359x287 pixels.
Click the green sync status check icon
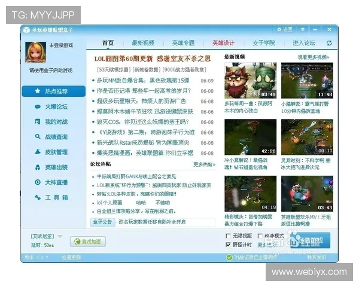tap(229, 258)
